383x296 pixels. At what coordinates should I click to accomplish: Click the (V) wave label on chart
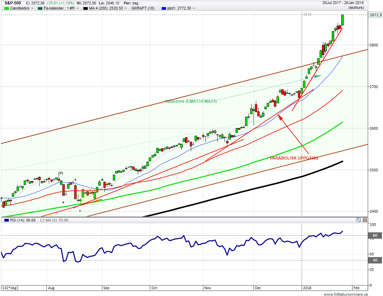[x=61, y=173]
